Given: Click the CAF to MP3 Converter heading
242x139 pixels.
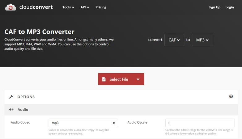Looking at the screenshot, I should 39,32.
